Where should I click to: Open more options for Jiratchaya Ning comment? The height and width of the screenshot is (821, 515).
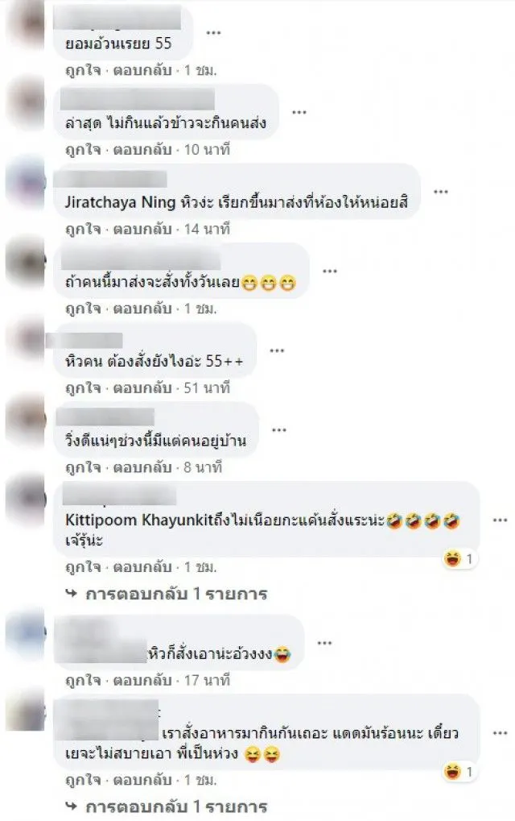(x=441, y=192)
